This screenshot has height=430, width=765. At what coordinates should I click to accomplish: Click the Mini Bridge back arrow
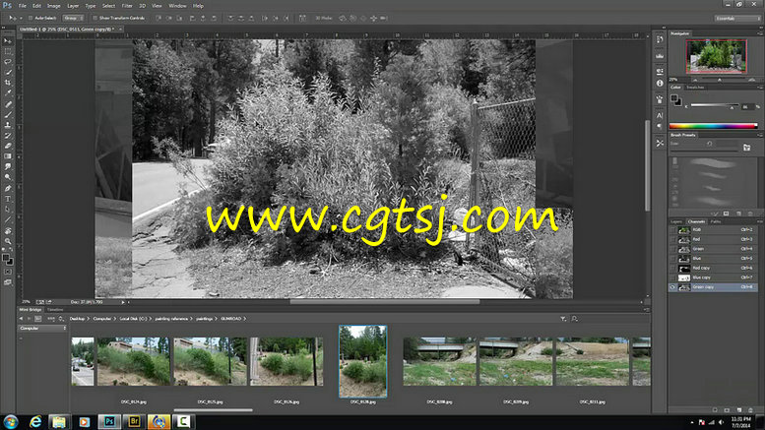21,319
